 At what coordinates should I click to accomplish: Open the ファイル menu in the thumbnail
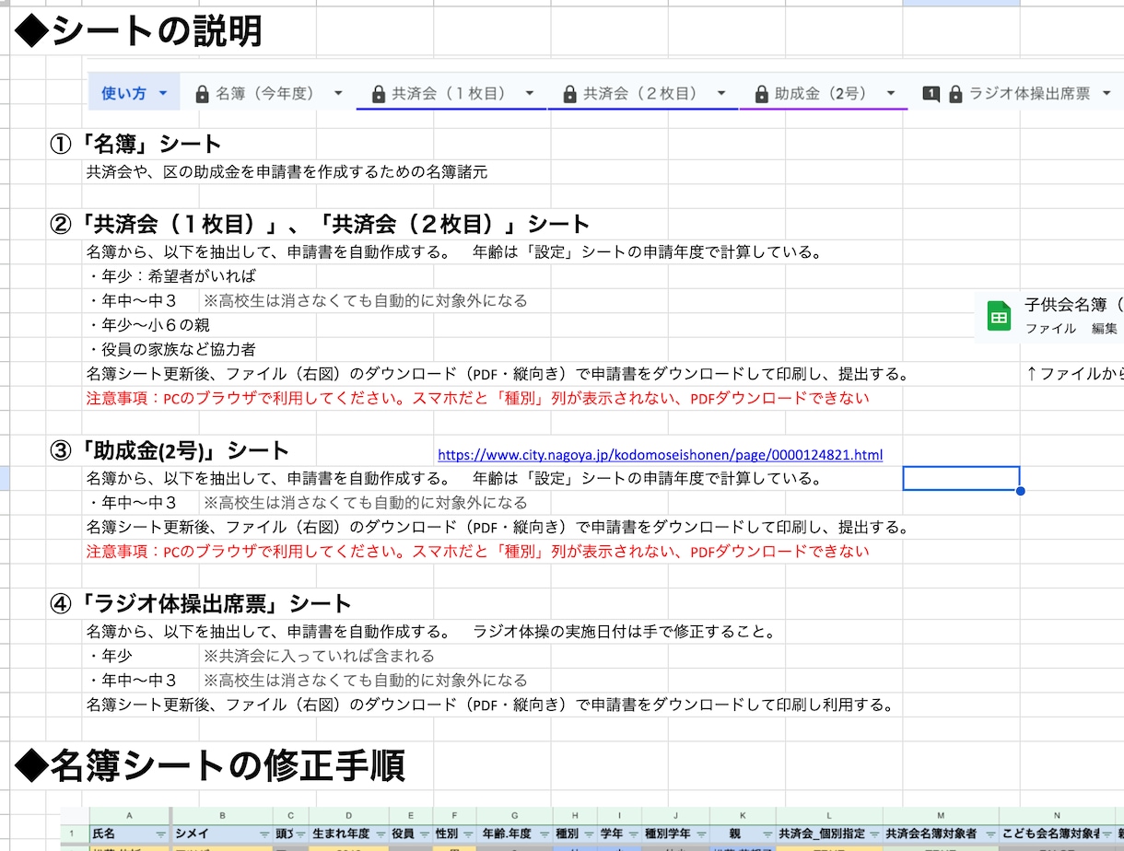coord(1050,328)
